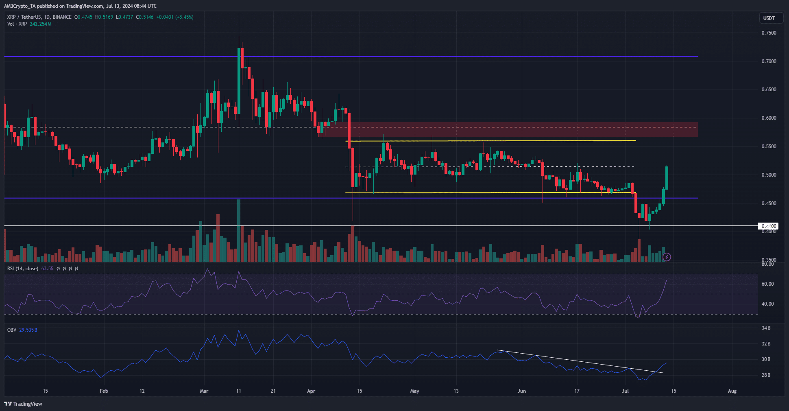Click the close price C0.5146
789x411 pixels.
145,17
